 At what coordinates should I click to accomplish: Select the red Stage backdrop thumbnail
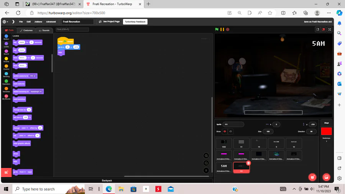pyautogui.click(x=326, y=131)
